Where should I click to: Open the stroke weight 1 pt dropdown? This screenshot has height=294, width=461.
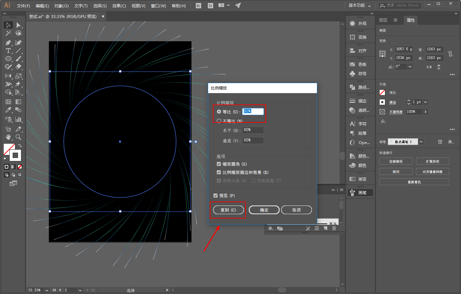(x=426, y=102)
